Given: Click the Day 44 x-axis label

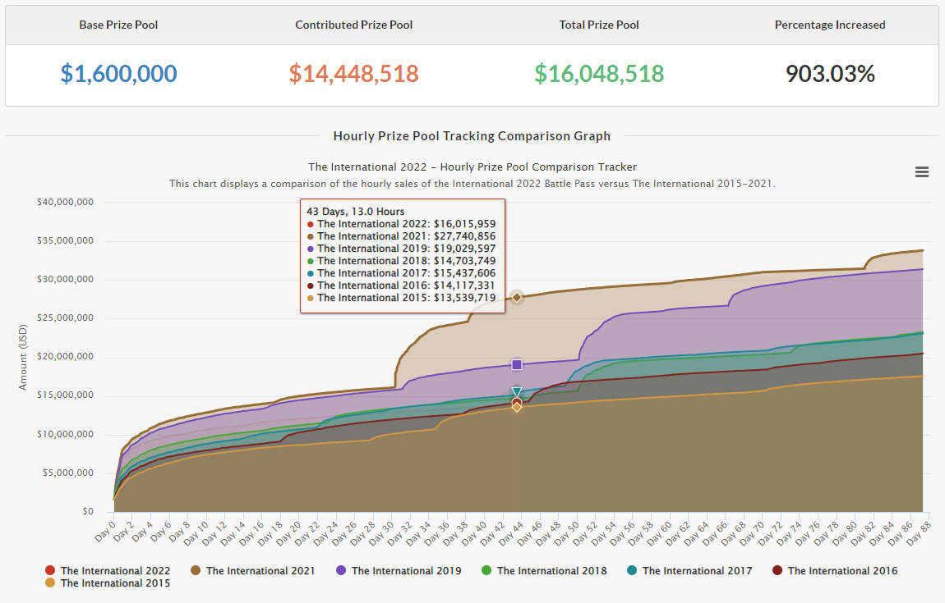Looking at the screenshot, I should 511,533.
